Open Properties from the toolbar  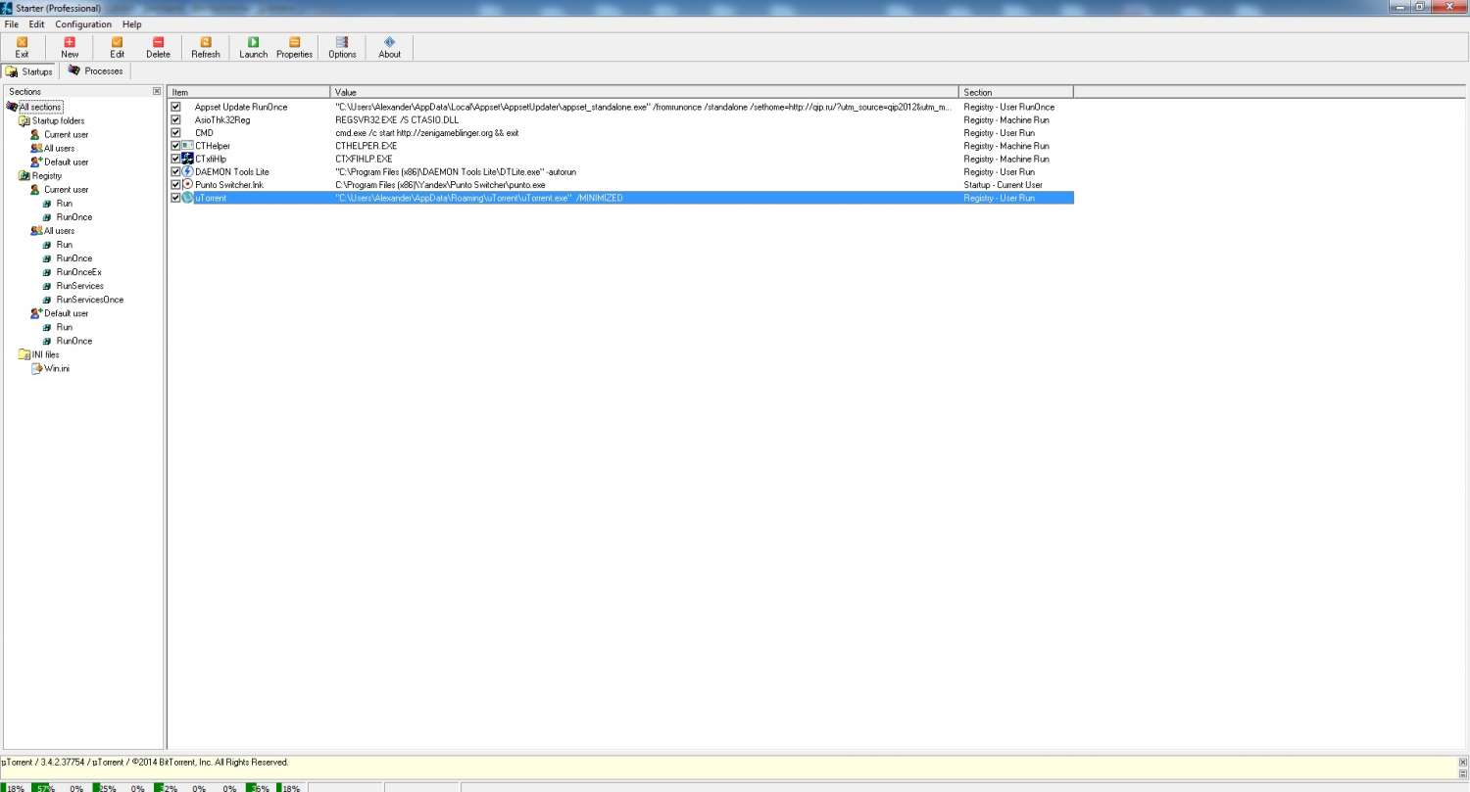tap(294, 47)
